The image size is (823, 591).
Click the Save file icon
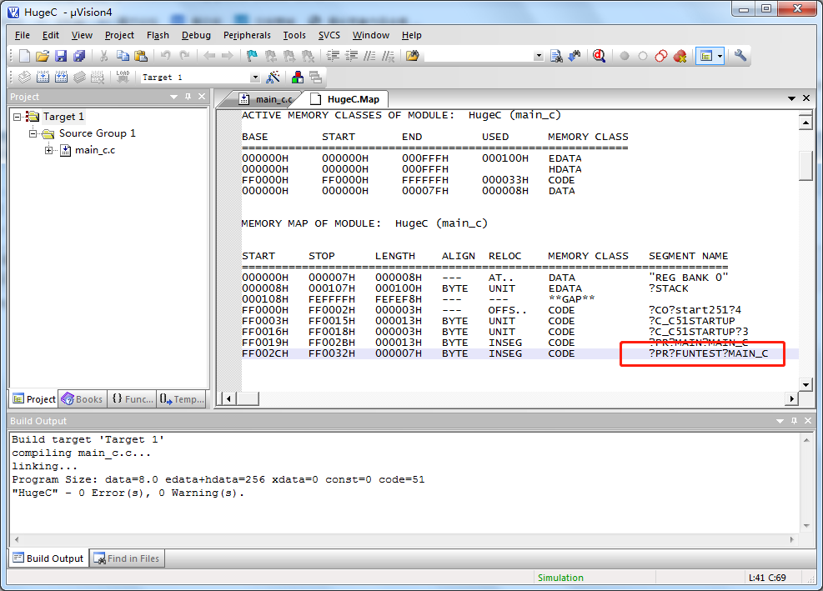(60, 56)
